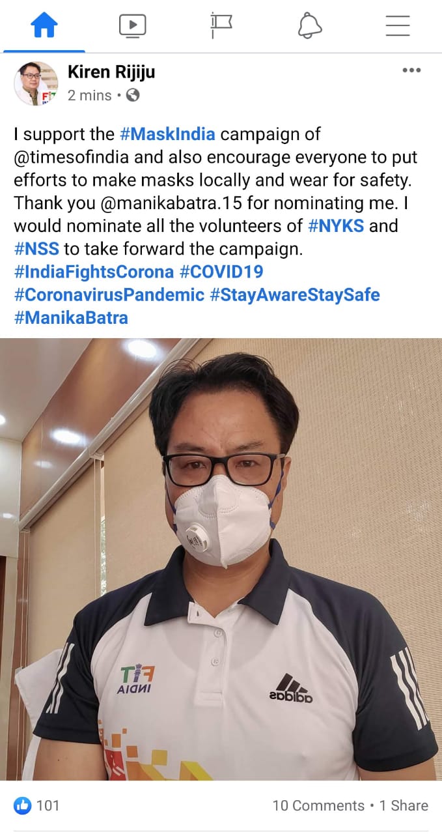
Task: Open the Notifications bell tab
Action: click(x=310, y=26)
